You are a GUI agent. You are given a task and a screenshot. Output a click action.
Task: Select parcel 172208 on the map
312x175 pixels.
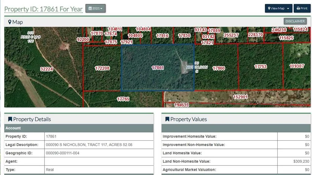point(102,68)
